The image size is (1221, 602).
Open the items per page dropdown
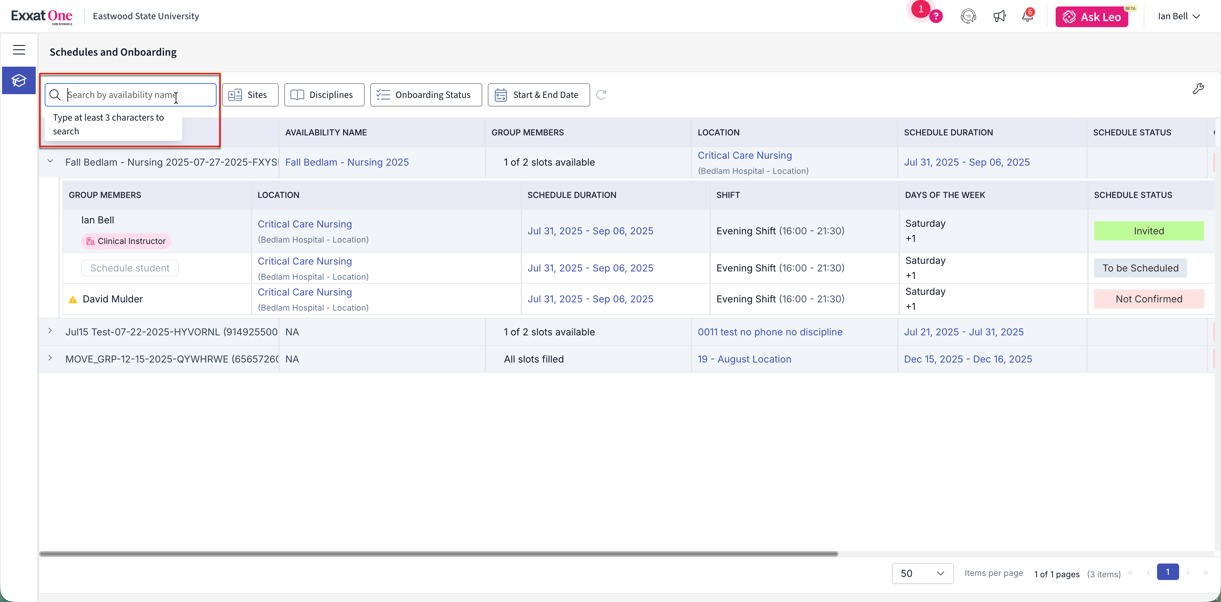tap(922, 573)
